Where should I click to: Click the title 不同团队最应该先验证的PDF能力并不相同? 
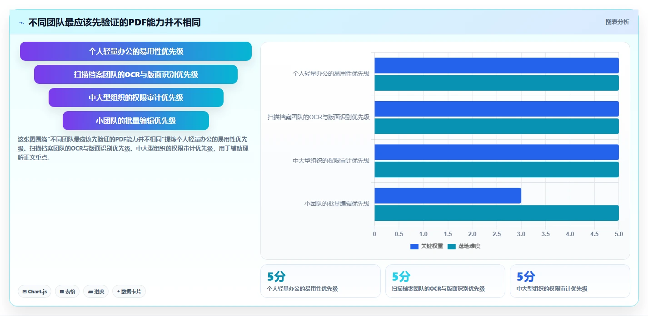(x=115, y=23)
